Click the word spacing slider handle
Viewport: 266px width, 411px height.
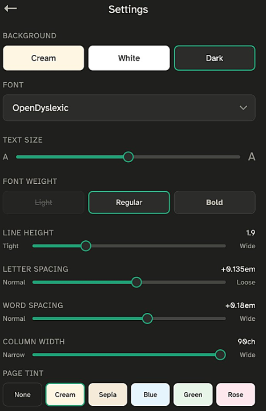tap(147, 319)
